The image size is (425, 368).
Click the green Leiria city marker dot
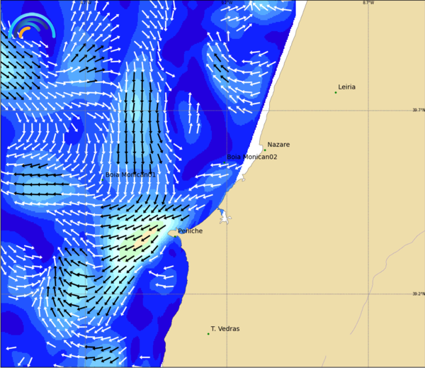click(x=336, y=92)
